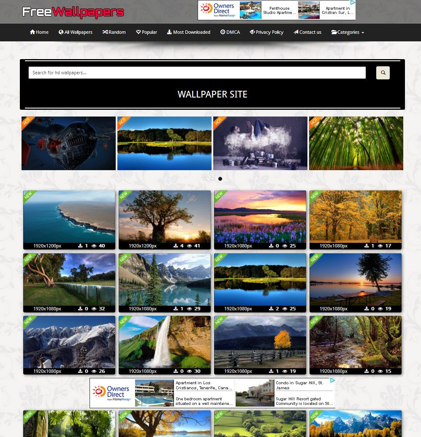The image size is (421, 437).
Task: Open the ocean coastline cliff wallpaper
Action: pos(69,217)
